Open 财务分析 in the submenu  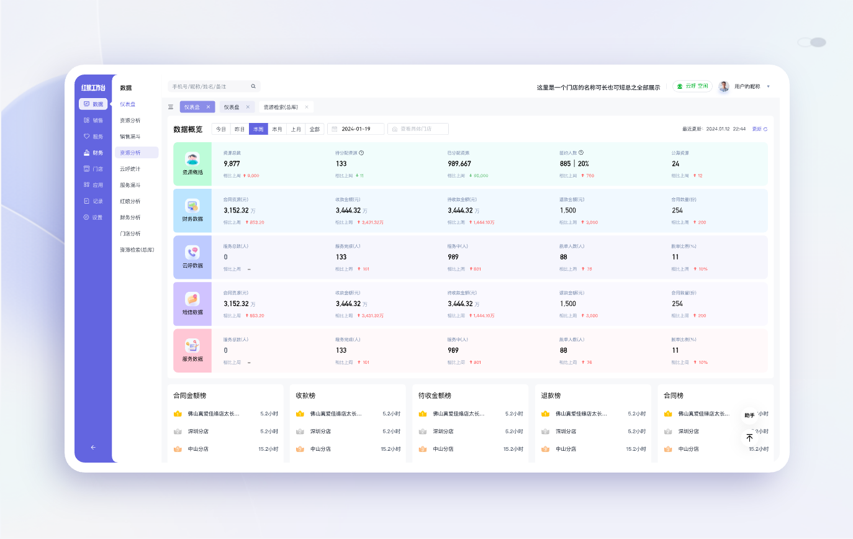pyautogui.click(x=130, y=217)
